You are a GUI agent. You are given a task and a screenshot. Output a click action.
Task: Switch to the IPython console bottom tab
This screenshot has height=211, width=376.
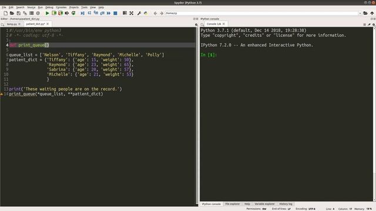pos(211,204)
